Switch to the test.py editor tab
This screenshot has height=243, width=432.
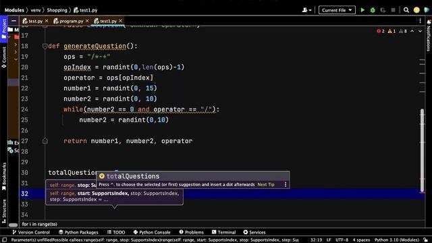click(35, 21)
